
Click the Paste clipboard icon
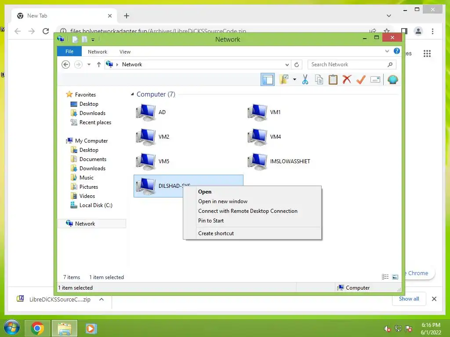pyautogui.click(x=333, y=79)
